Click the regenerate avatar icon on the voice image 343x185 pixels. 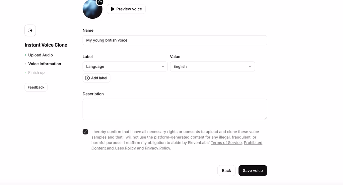100,2
